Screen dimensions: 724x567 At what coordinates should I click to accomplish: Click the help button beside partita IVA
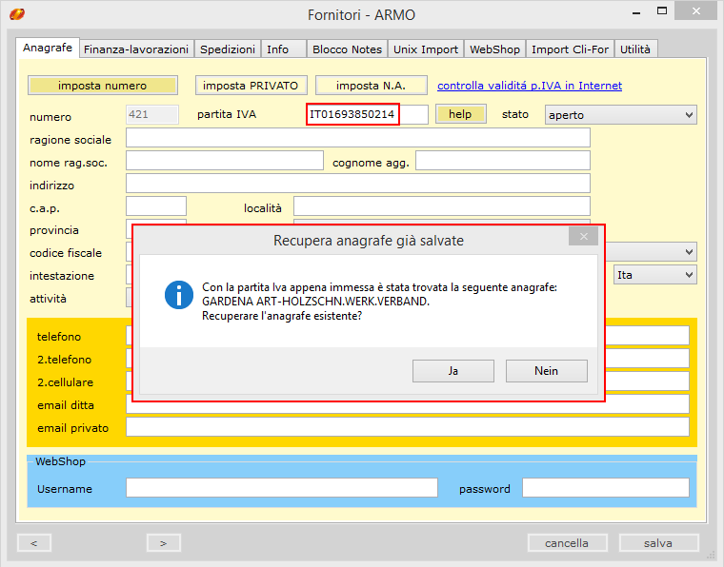(x=460, y=114)
